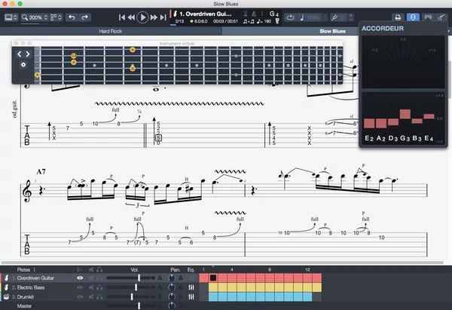Jump to first bar button
This screenshot has height=310, width=452.
pyautogui.click(x=122, y=17)
